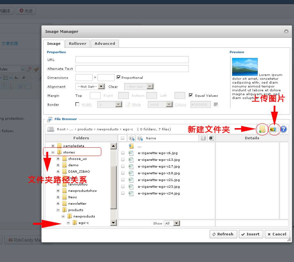
Task: Click the Refresh button
Action: click(223, 234)
